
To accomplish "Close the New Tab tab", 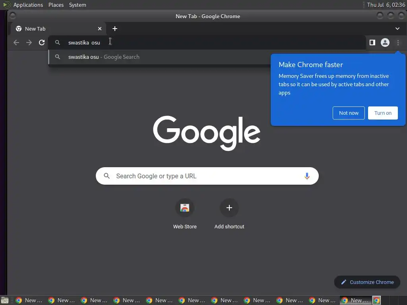I will click(100, 29).
